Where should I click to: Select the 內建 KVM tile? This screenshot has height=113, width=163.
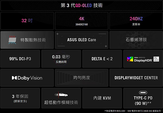[102, 98]
